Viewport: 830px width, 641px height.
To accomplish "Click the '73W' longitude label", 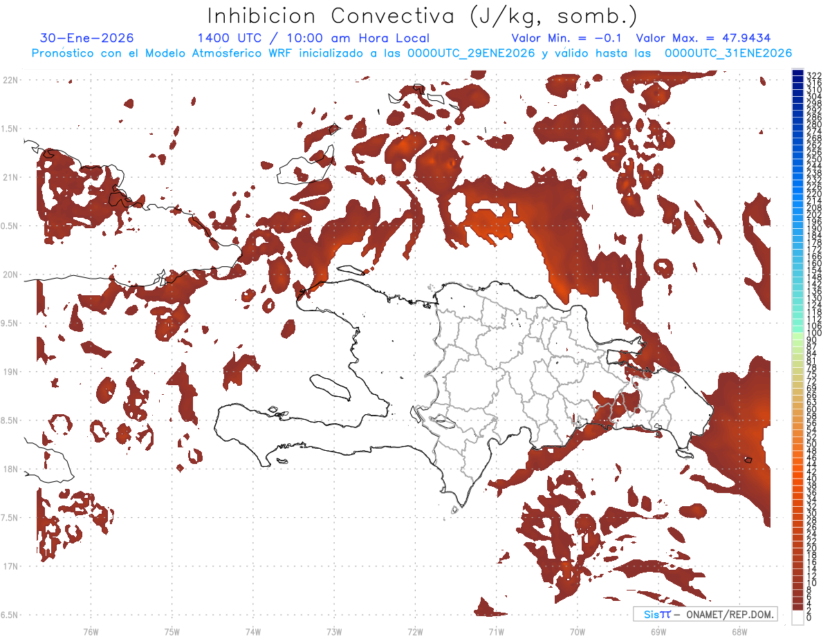I will tap(334, 631).
